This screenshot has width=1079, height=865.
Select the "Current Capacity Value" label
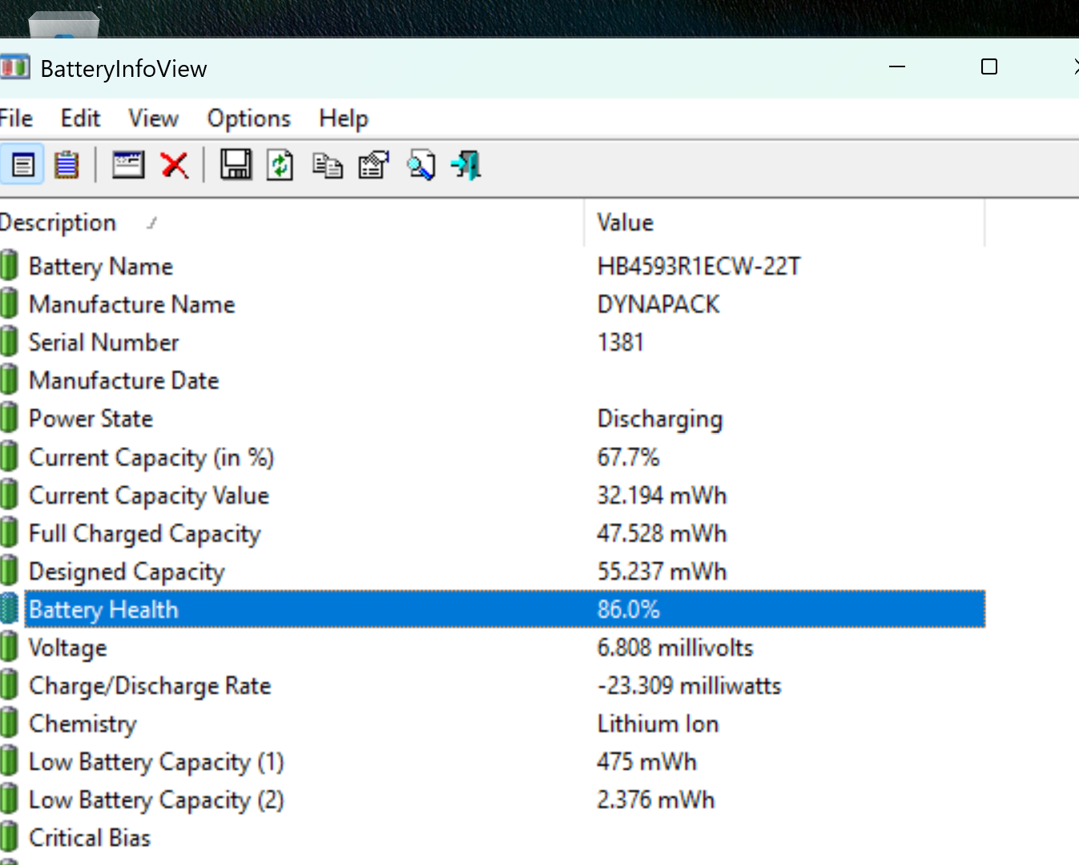point(149,496)
